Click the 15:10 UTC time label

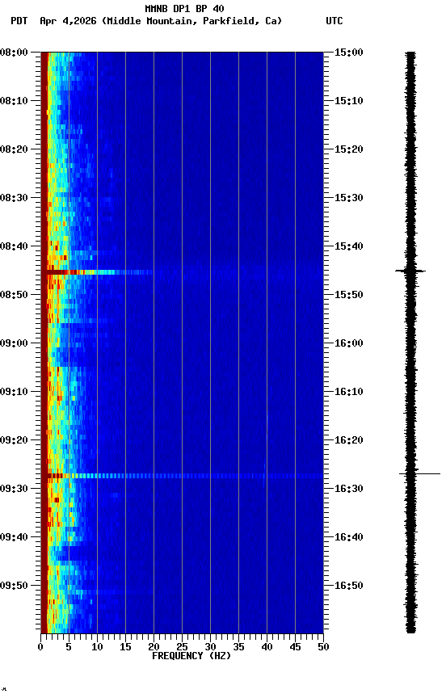(349, 101)
